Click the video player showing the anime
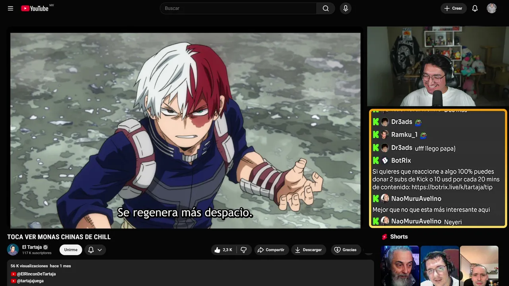509x286 pixels. pyautogui.click(x=185, y=130)
